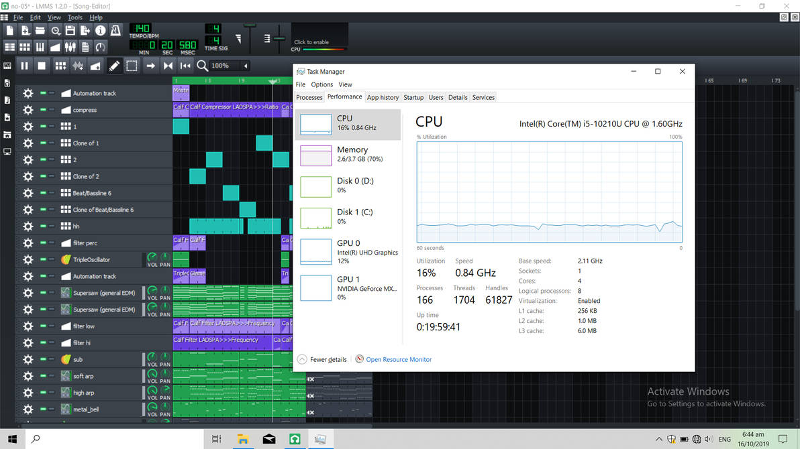
Task: Toggle auto-scrolling arrow in Song-Editor toolbar
Action: click(x=150, y=66)
